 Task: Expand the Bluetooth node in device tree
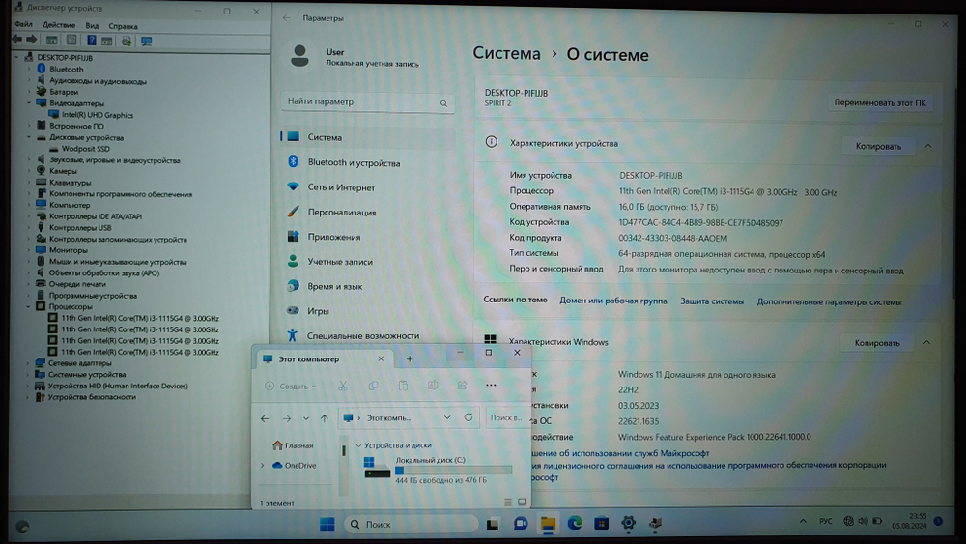[x=28, y=69]
